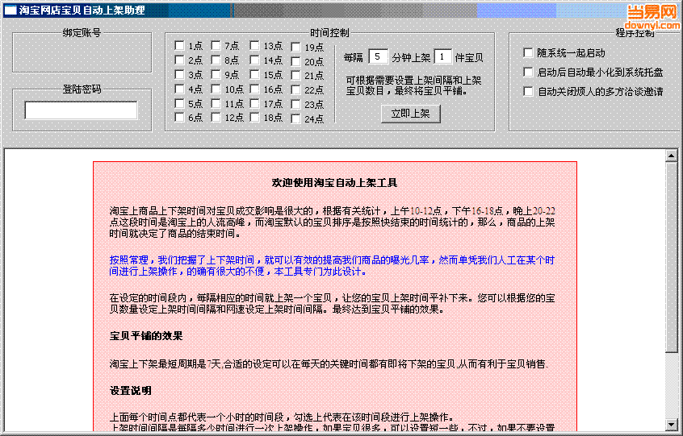
Task: Toggle the 11点 checkbox
Action: click(x=216, y=103)
